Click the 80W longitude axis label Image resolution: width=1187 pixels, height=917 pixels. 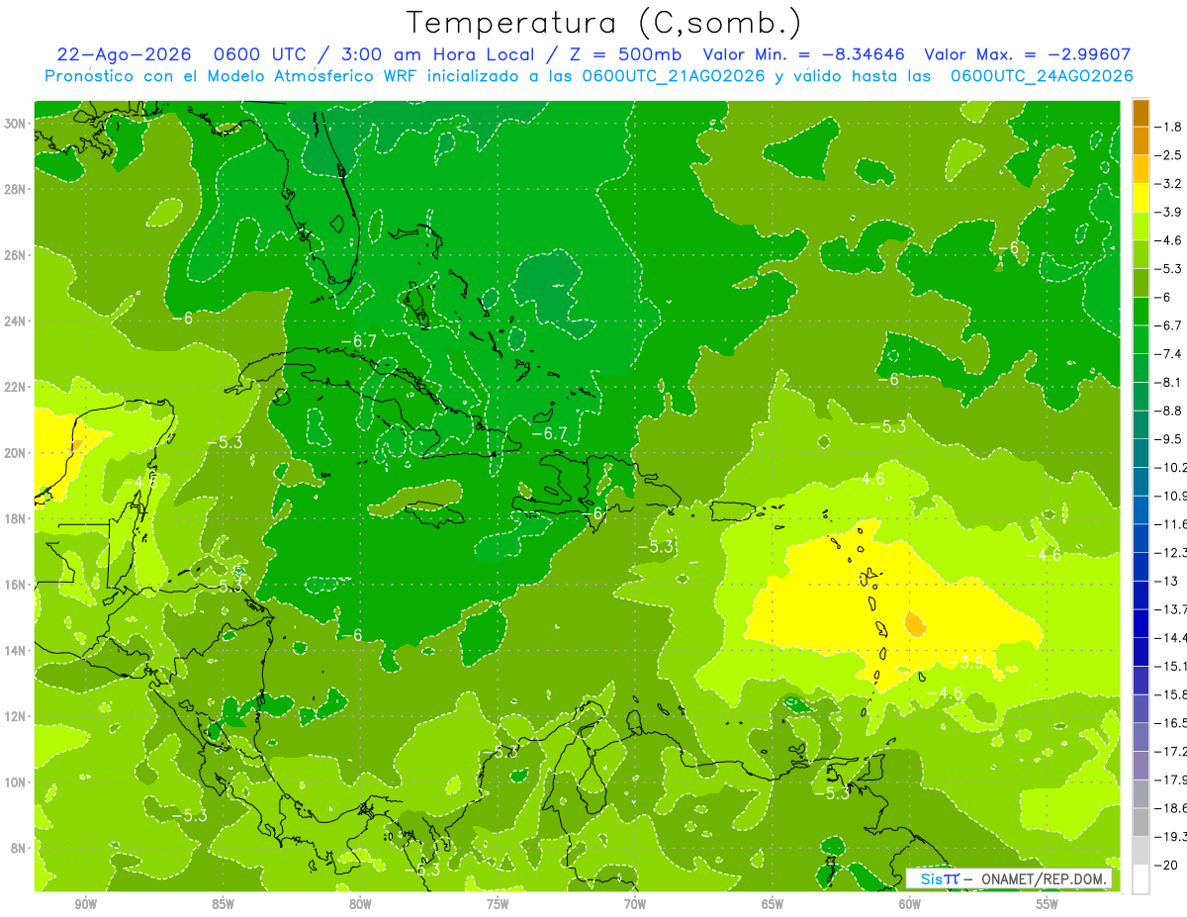point(360,904)
